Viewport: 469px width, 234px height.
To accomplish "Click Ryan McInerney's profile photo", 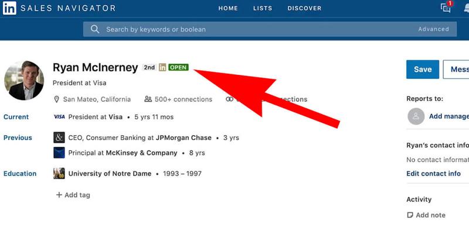I will point(24,80).
